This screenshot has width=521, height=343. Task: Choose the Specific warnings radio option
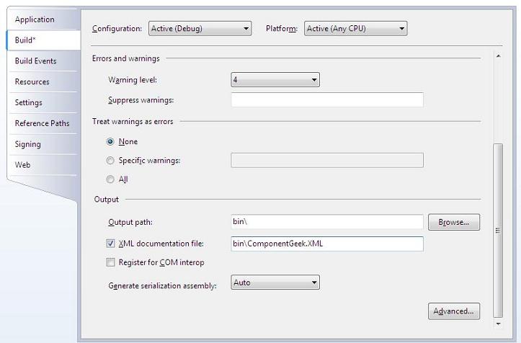(110, 161)
